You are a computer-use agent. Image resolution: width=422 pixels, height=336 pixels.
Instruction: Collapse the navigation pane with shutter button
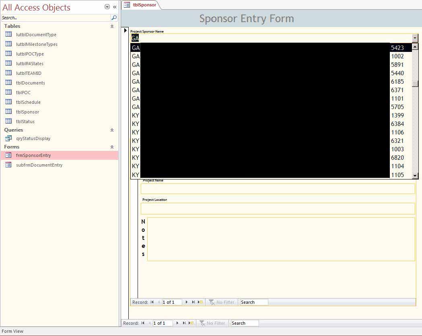tap(115, 7)
